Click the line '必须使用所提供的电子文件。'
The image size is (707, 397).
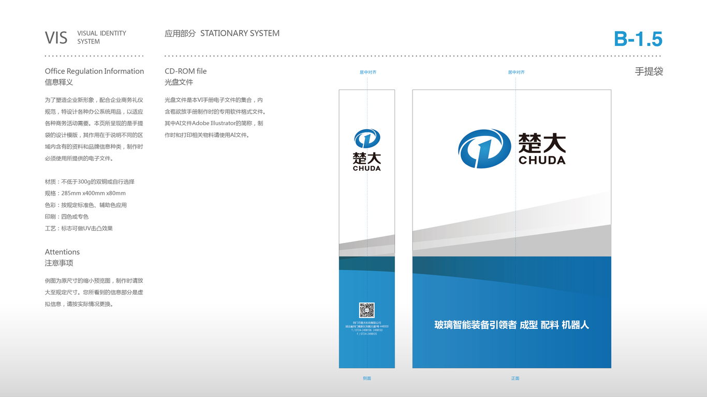tap(79, 159)
